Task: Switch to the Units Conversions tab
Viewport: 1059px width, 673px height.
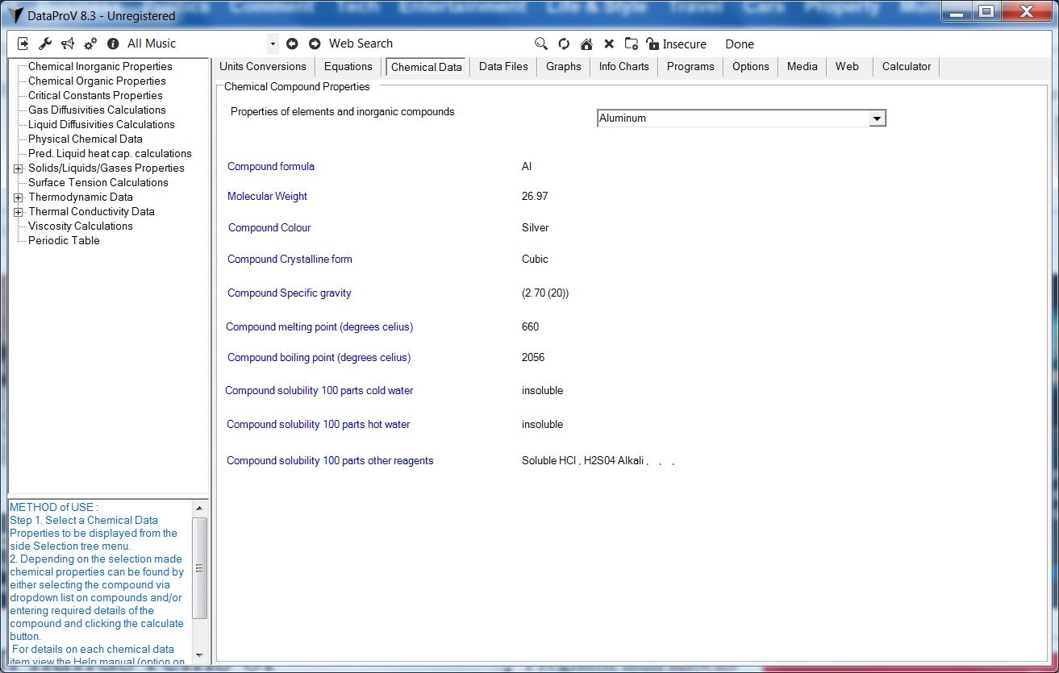Action: (262, 67)
